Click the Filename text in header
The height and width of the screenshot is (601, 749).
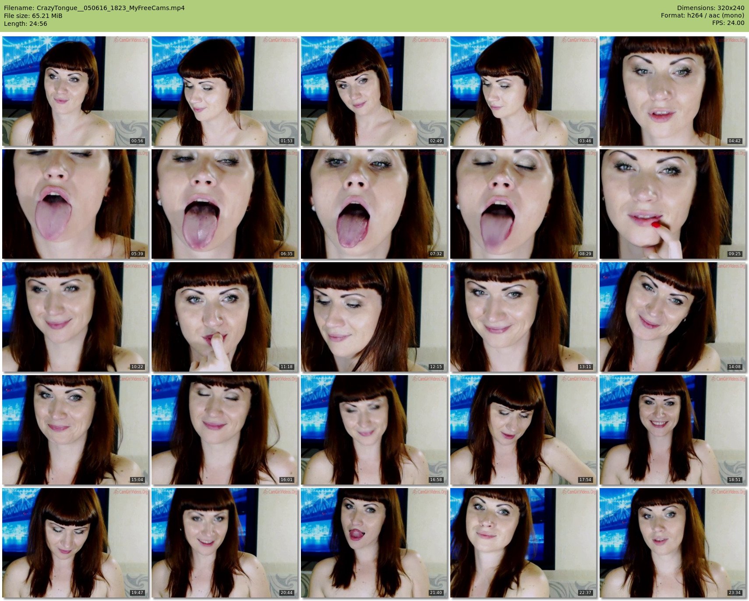point(94,8)
